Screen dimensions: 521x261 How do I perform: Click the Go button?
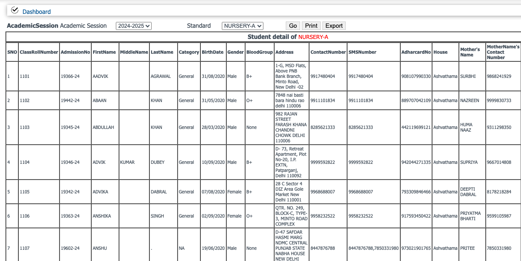coord(293,26)
